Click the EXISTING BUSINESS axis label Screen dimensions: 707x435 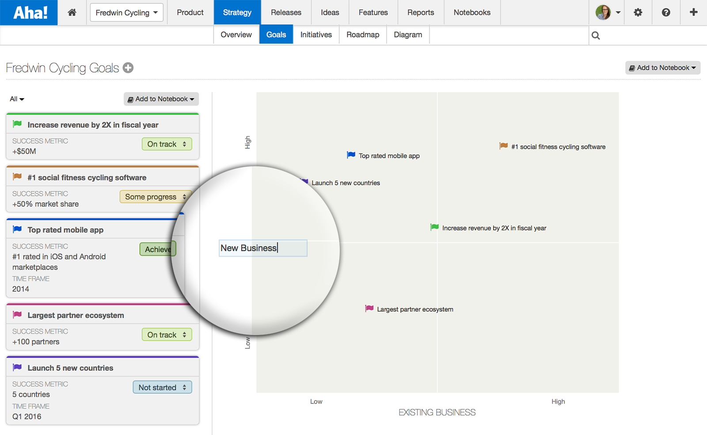(x=437, y=412)
